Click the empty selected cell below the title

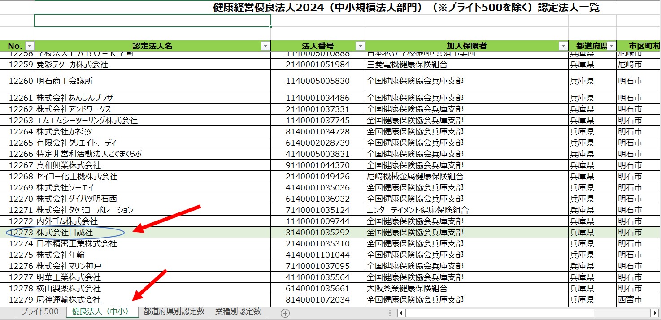(153, 21)
